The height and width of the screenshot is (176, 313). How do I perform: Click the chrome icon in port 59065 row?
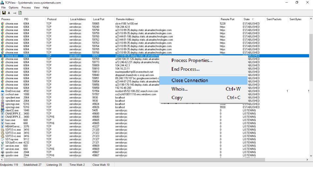[2, 23]
